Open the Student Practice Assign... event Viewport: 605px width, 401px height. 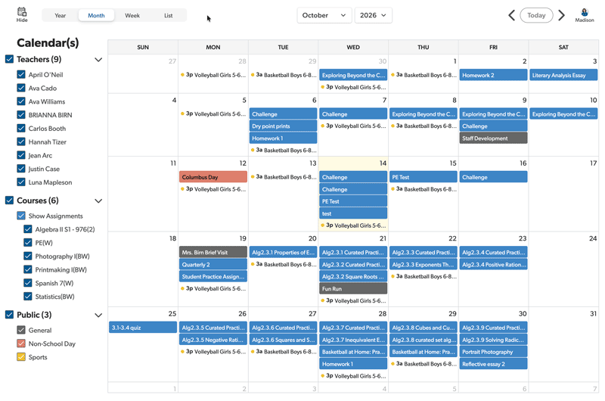pos(213,277)
